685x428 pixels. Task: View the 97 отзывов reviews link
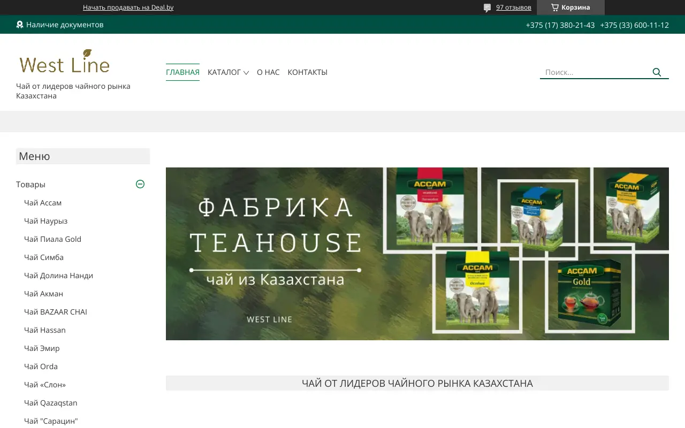pyautogui.click(x=513, y=7)
